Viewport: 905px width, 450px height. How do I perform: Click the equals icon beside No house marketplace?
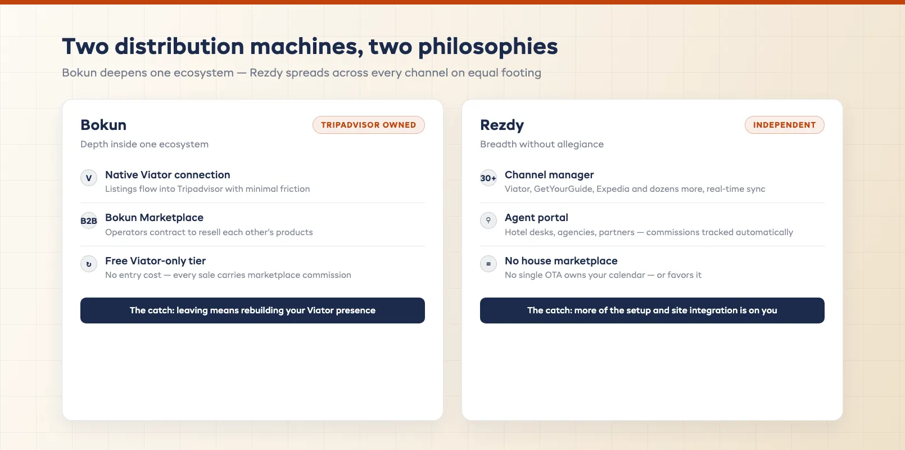[488, 264]
